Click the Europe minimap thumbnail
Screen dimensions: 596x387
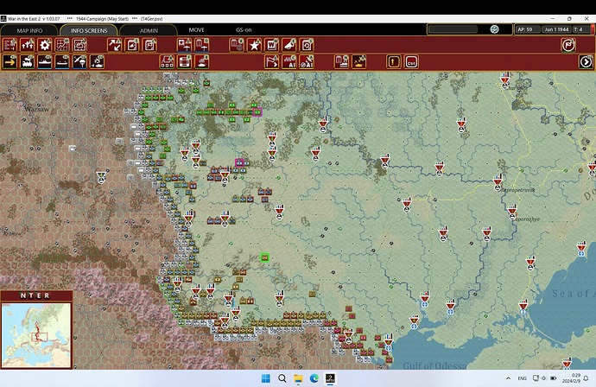coord(36,335)
